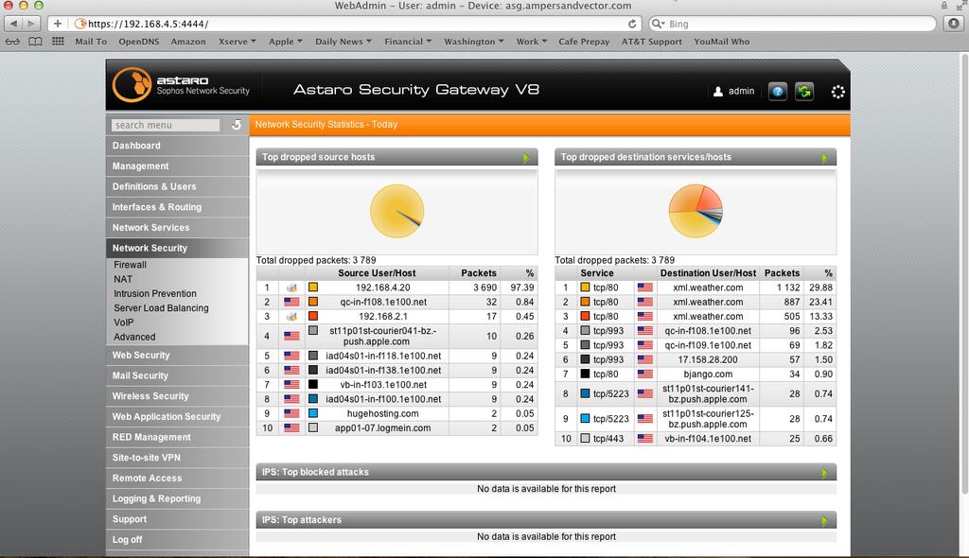Viewport: 969px width, 558px height.
Task: Open the Cafe Prepay bookmark
Action: tap(584, 42)
